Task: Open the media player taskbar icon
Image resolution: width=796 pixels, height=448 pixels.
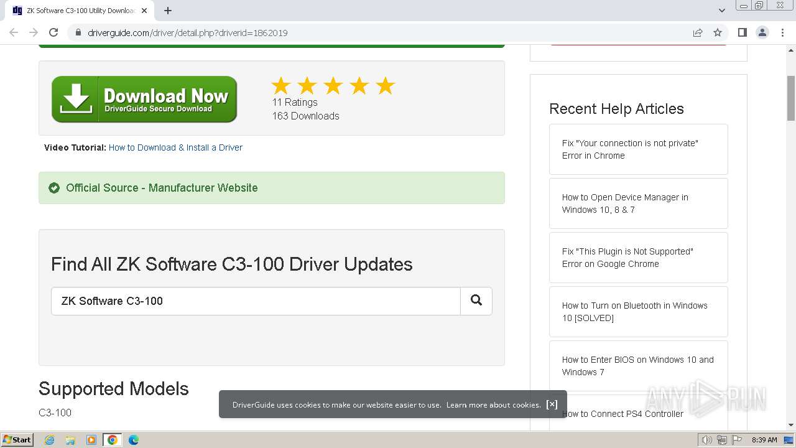Action: 91,440
